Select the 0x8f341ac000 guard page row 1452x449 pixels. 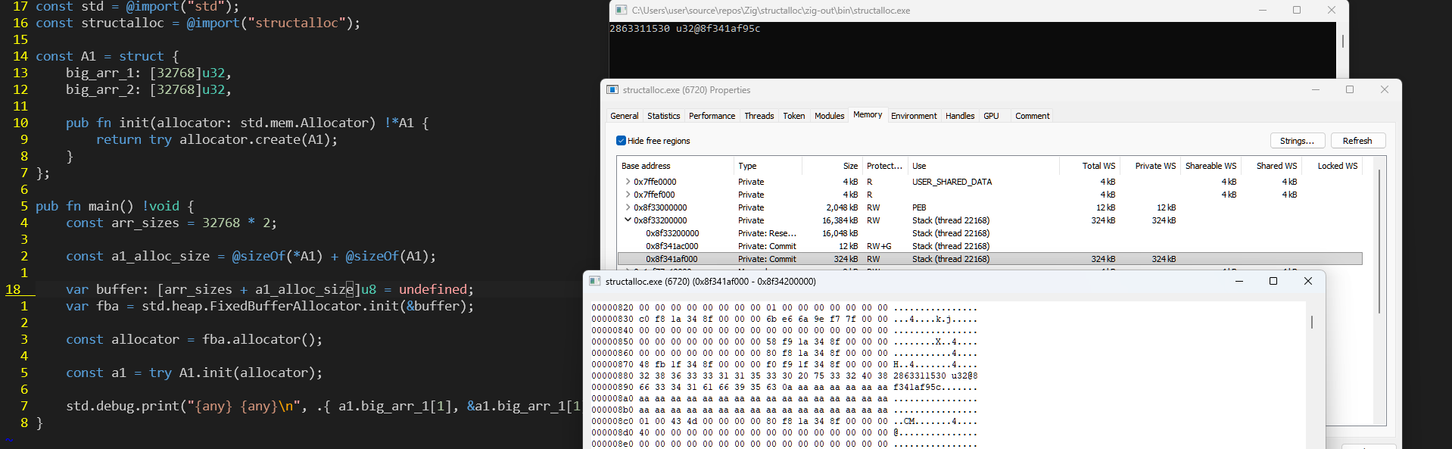[x=672, y=246]
